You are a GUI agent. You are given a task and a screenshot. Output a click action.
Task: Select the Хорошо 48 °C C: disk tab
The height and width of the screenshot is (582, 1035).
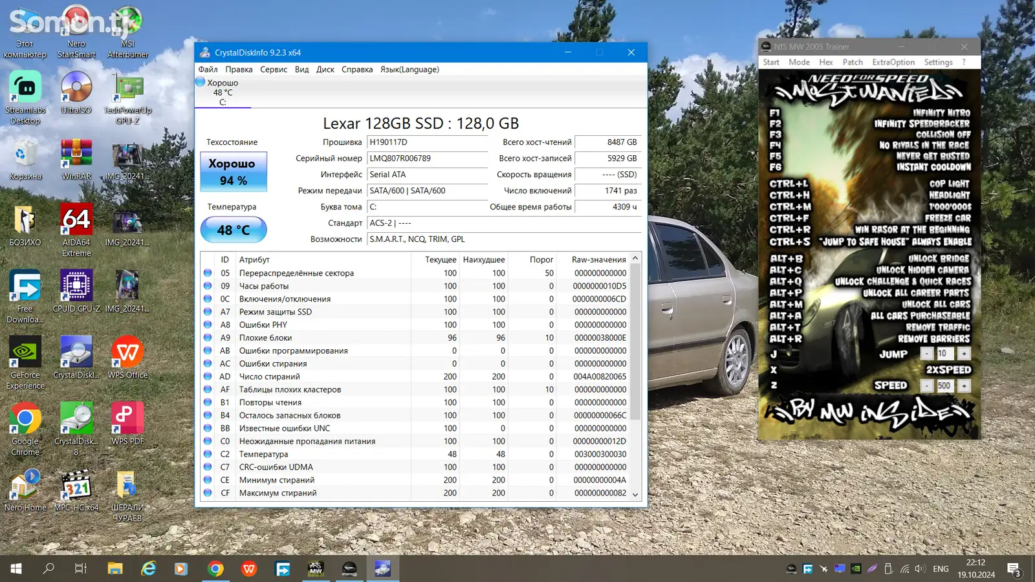click(x=223, y=92)
